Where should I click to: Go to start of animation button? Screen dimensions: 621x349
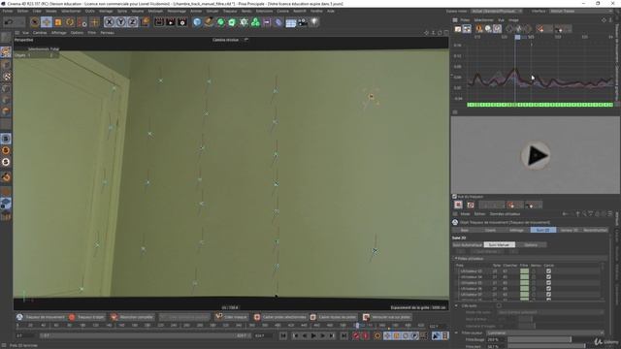pyautogui.click(x=282, y=335)
